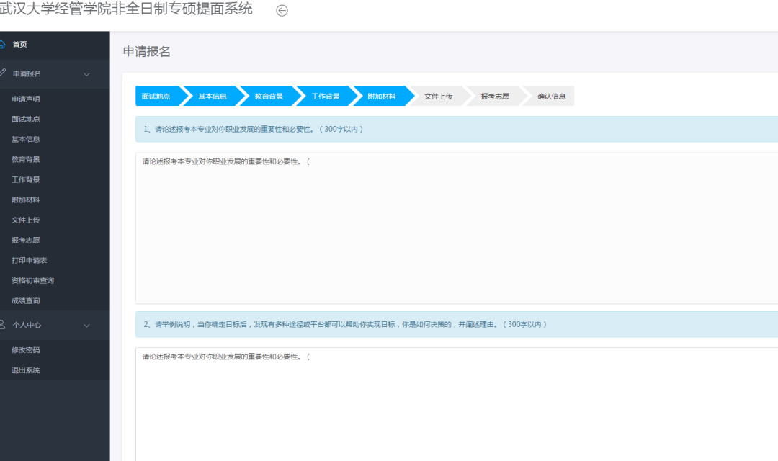Click 退出系统 to log out

pos(26,370)
